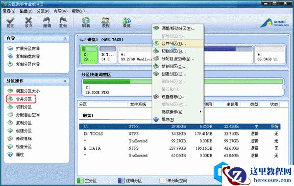Select the D: TOOLS partition row
This screenshot has width=294, height=186.
pyautogui.click(x=180, y=134)
